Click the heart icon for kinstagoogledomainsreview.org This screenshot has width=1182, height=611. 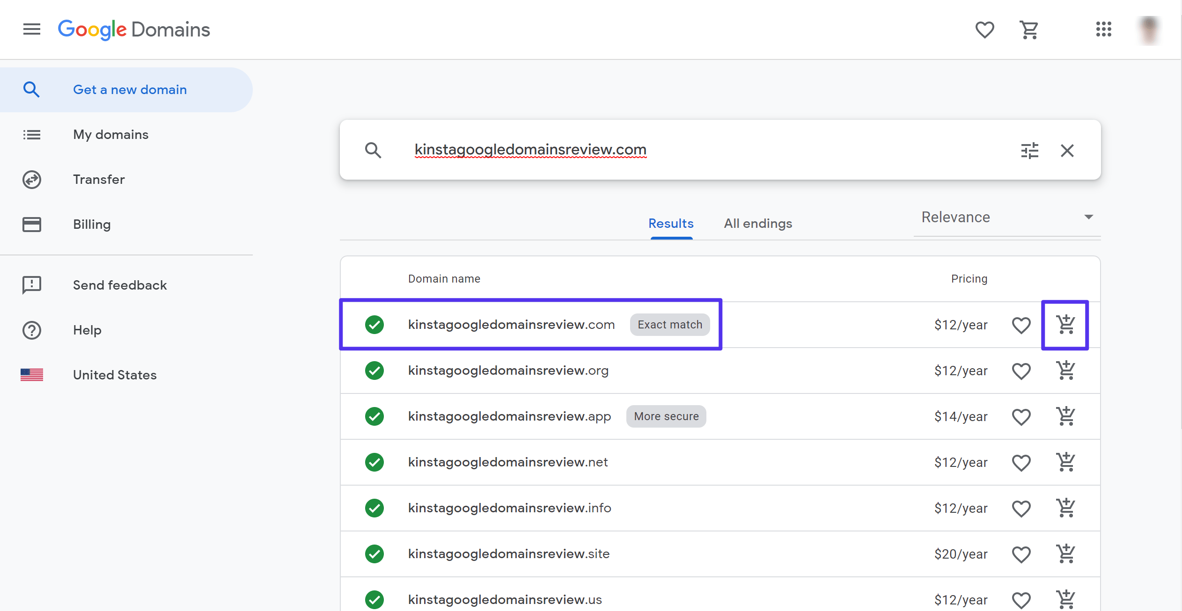coord(1021,370)
